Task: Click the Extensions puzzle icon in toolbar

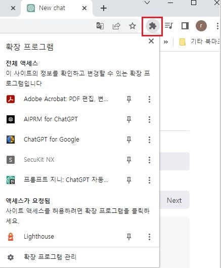Action: 152,26
